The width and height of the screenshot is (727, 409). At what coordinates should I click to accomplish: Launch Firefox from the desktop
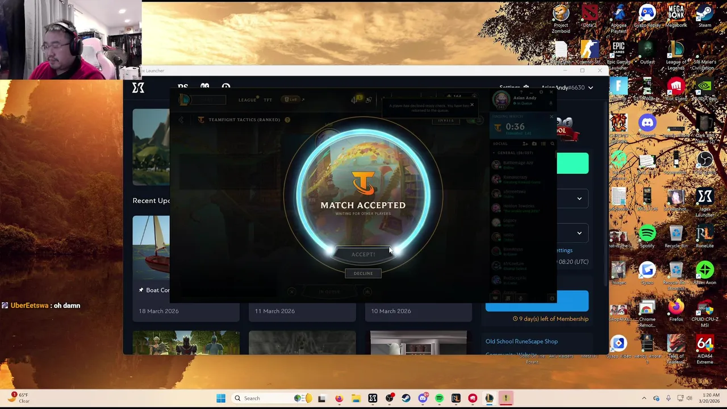coord(676,310)
